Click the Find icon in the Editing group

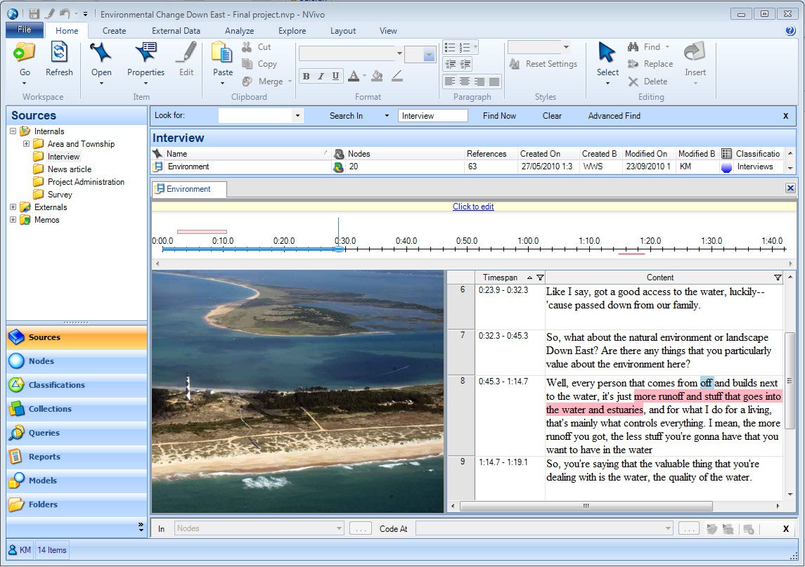(x=634, y=46)
